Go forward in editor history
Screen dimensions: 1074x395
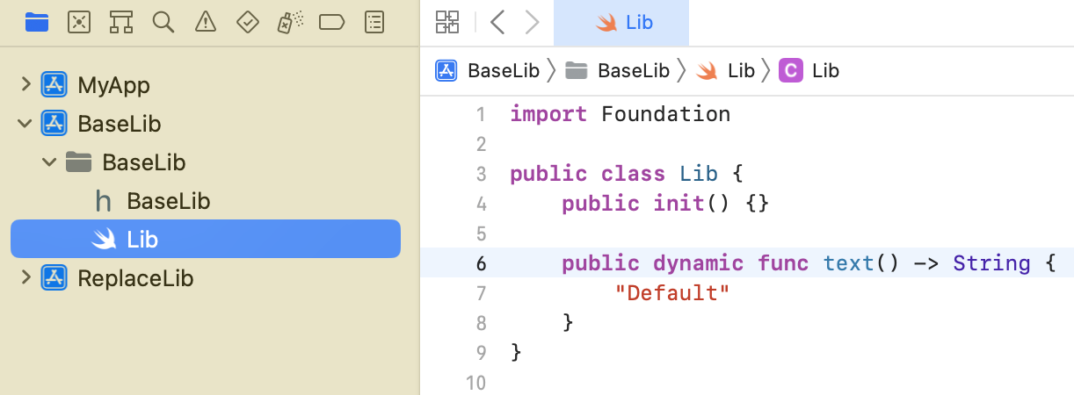point(532,22)
